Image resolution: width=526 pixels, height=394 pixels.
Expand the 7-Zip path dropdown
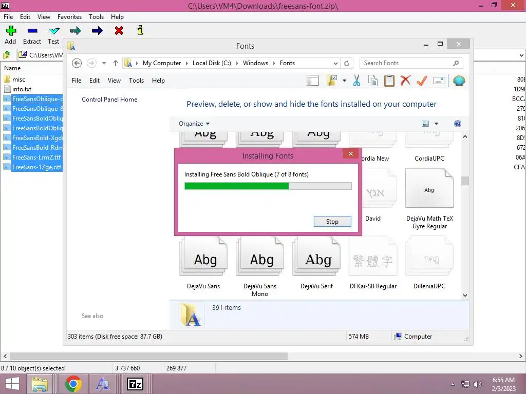pos(522,55)
